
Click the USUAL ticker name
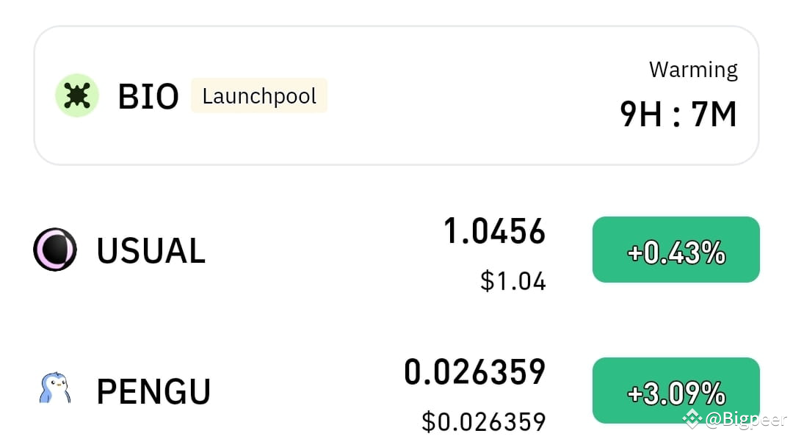pos(151,250)
